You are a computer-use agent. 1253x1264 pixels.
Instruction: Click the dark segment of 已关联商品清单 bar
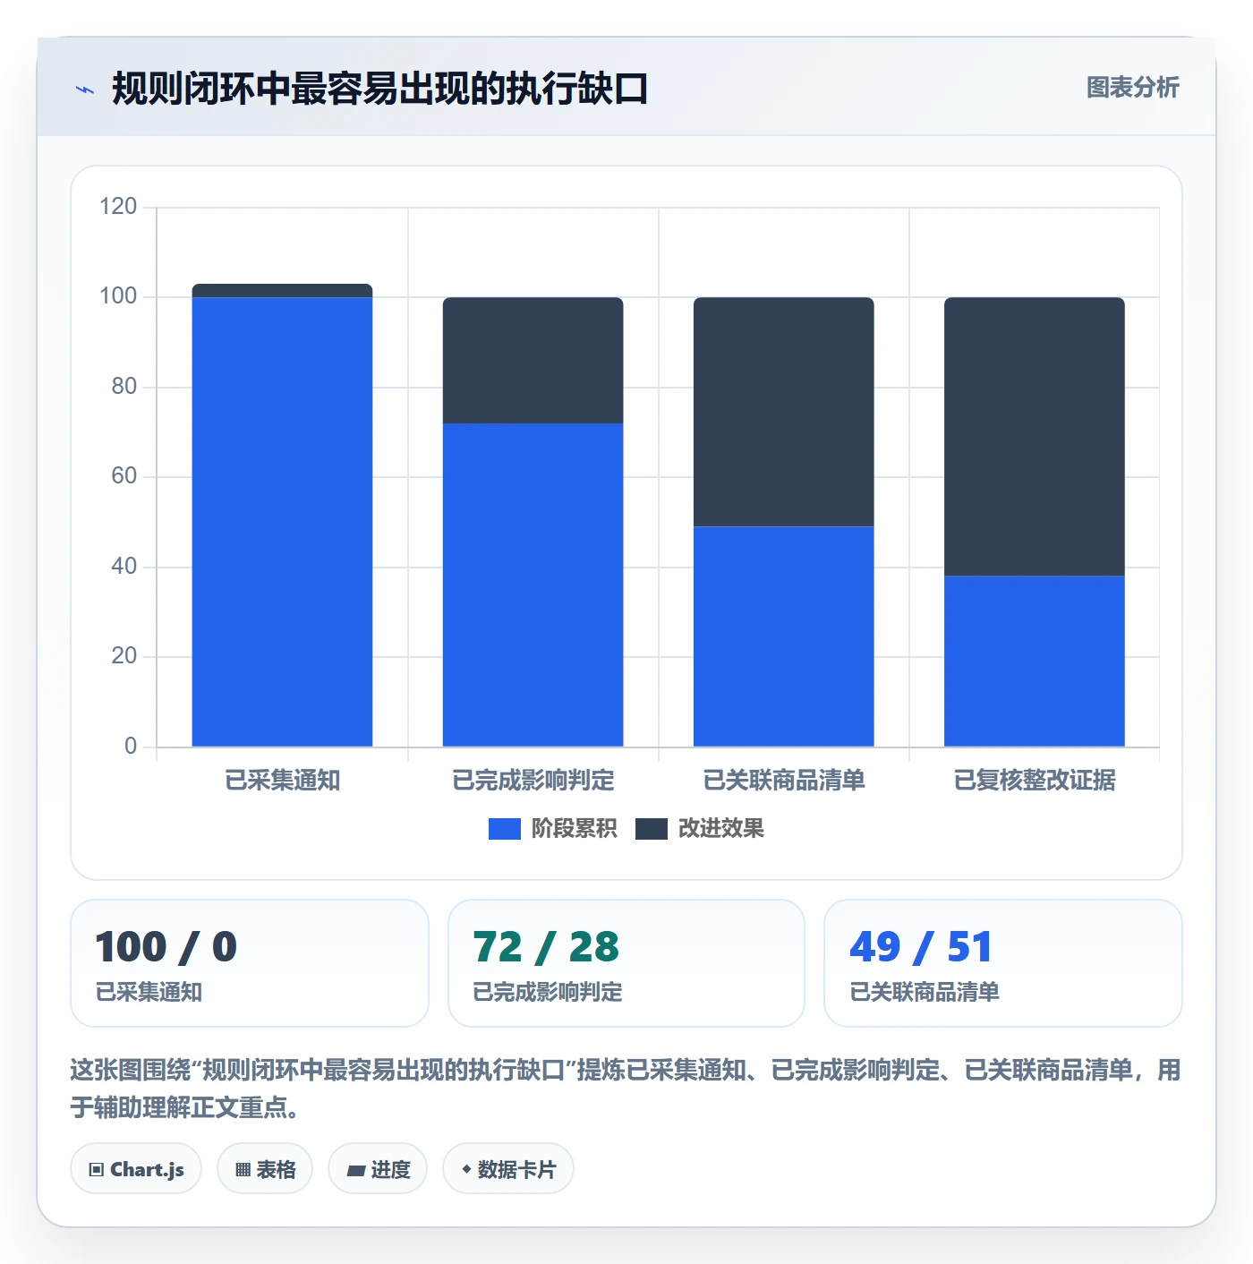(x=783, y=412)
